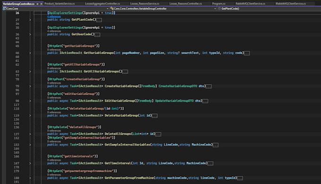
Task: Open '4 references' CodeLens above GetPlantCode
Action: click(54, 17)
